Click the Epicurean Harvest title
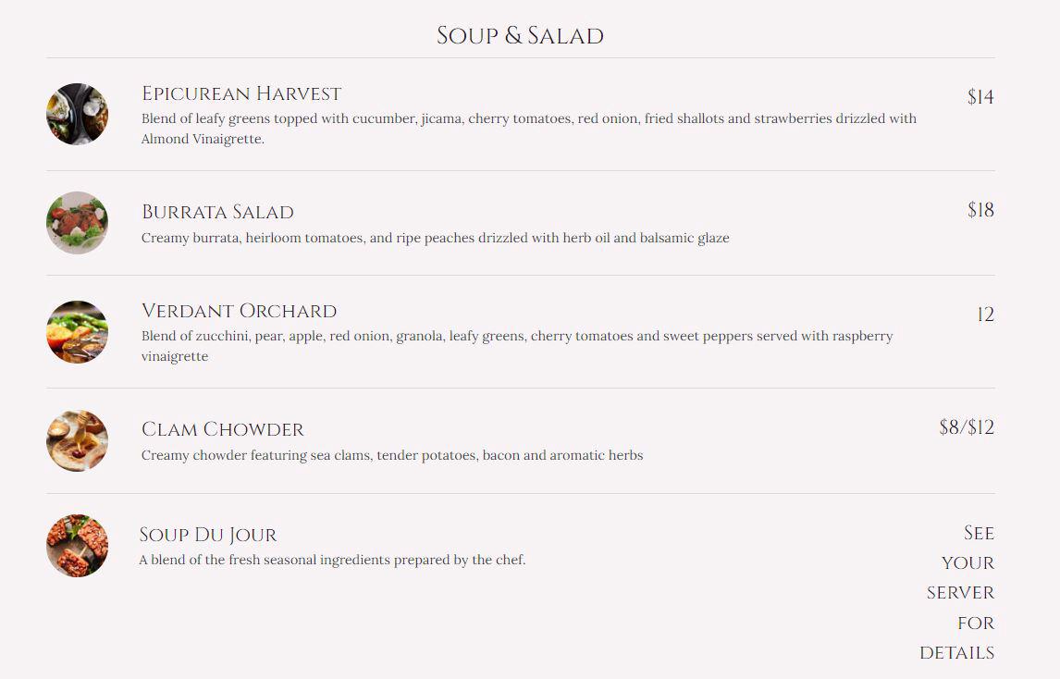 [241, 93]
